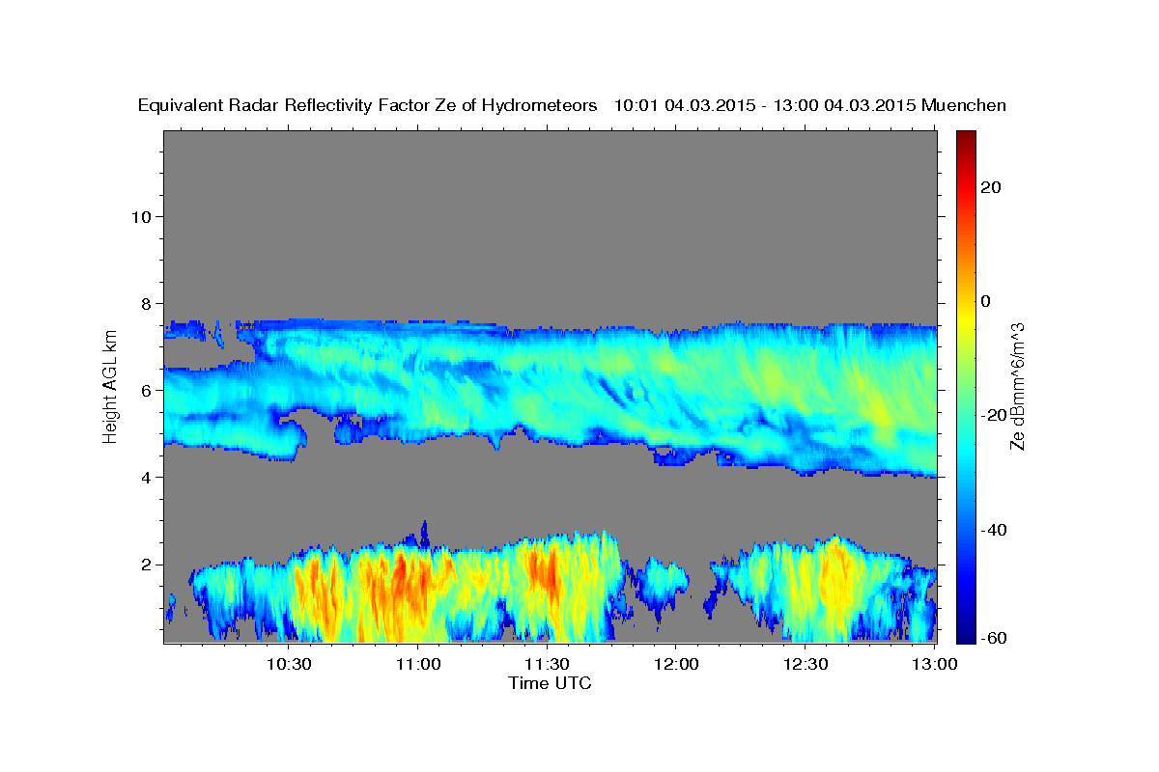The width and height of the screenshot is (1159, 772).
Task: Click the dark red top of the colorbar
Action: click(x=964, y=140)
